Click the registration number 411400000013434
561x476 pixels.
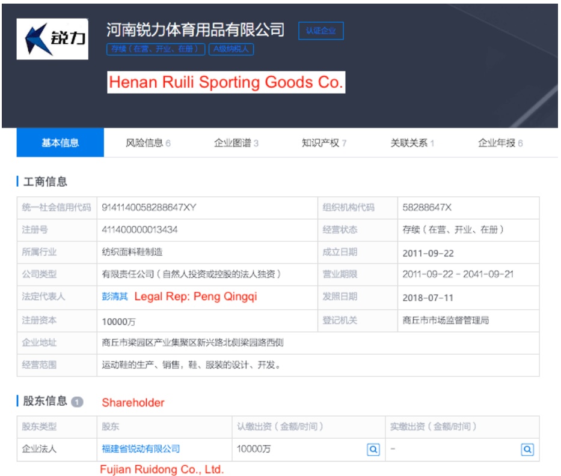139,230
